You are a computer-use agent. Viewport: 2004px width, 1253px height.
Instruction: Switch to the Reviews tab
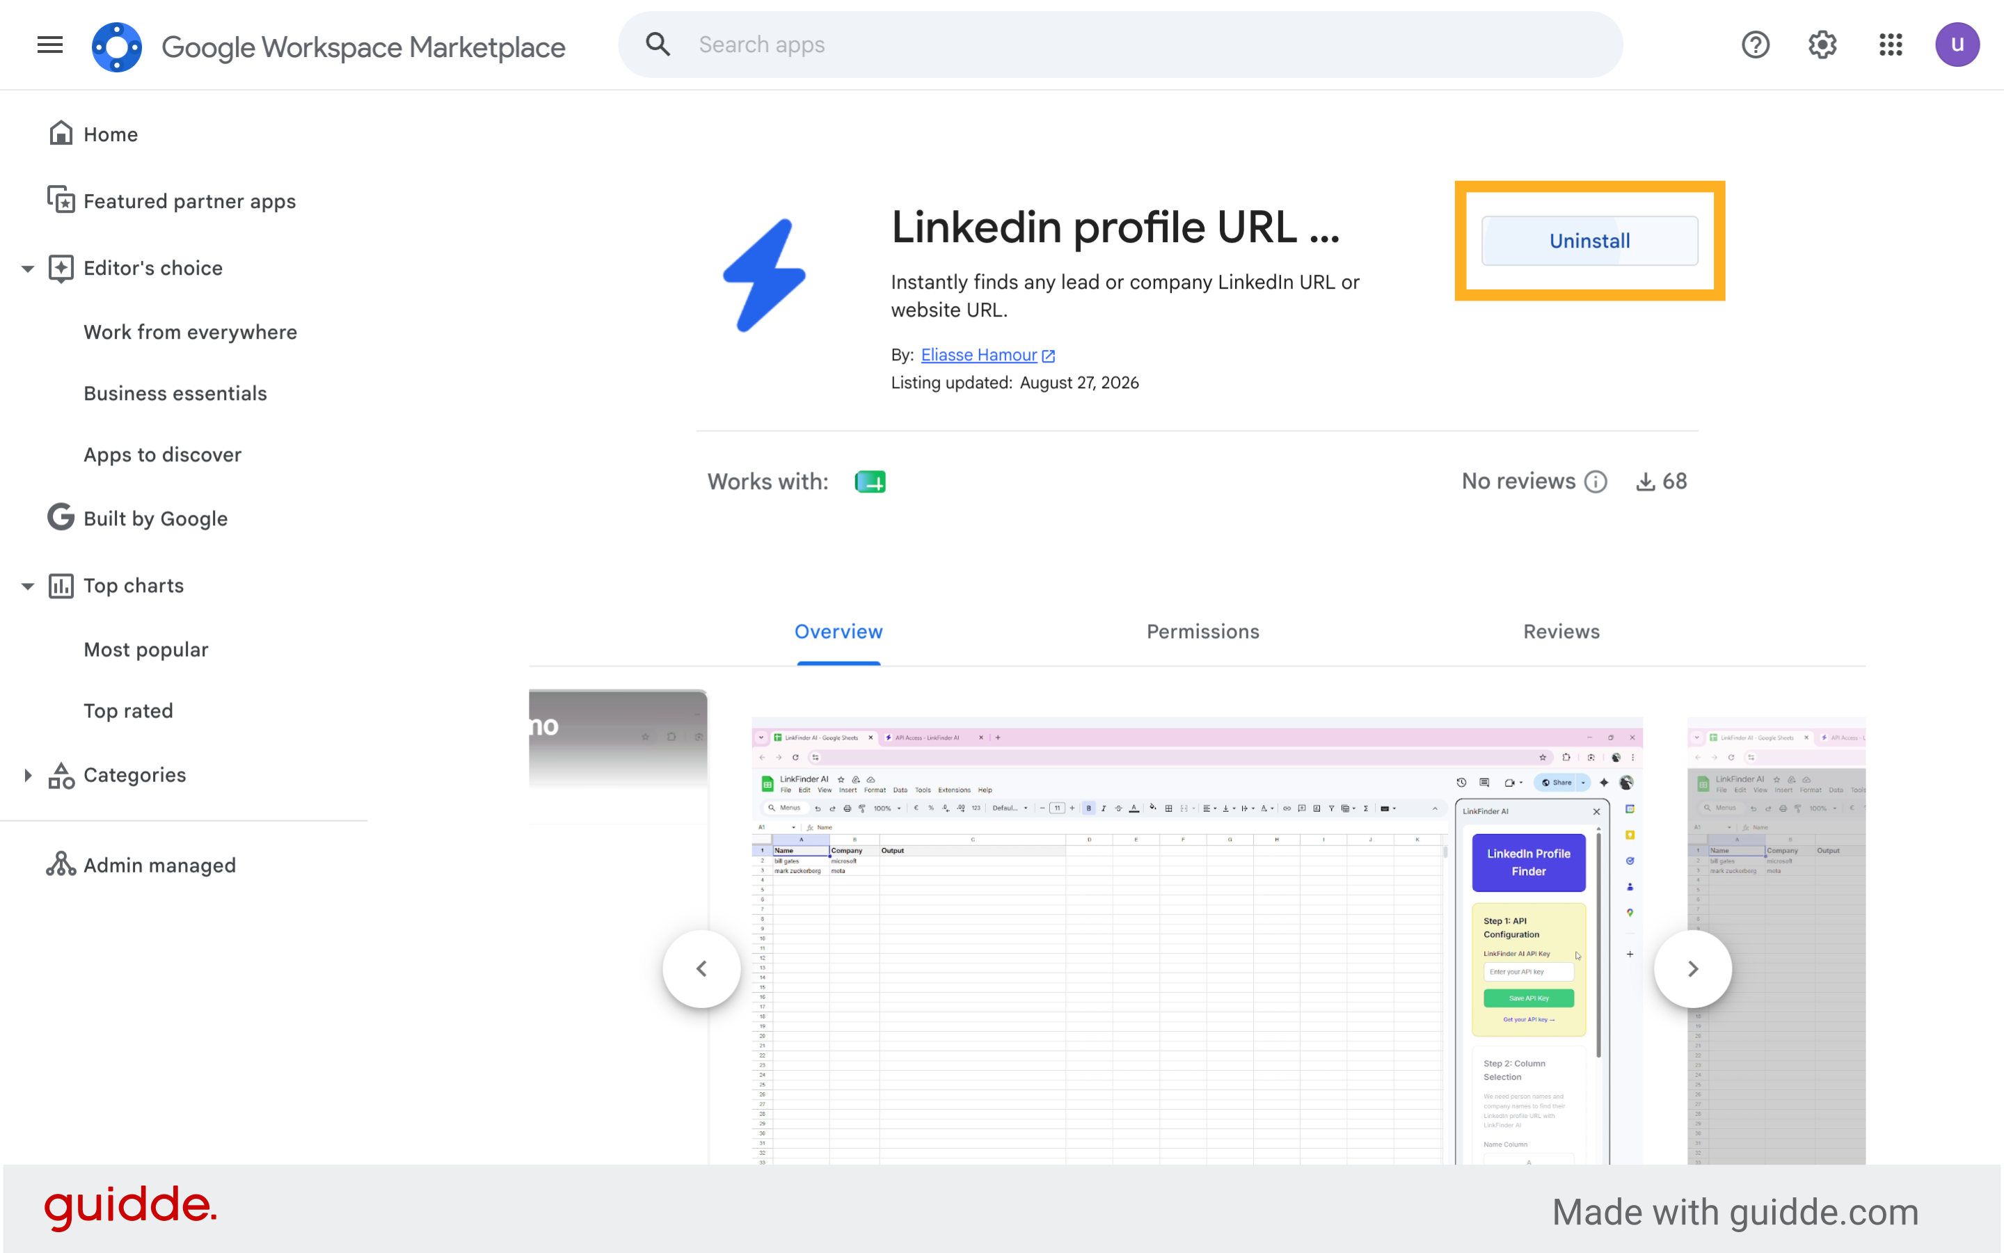point(1561,632)
